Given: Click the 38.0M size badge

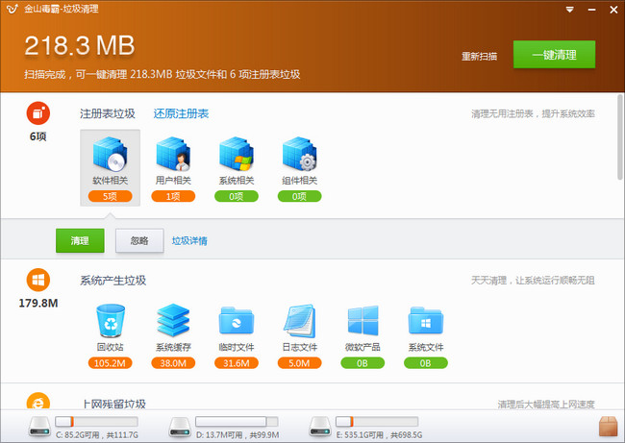Looking at the screenshot, I should 173,363.
